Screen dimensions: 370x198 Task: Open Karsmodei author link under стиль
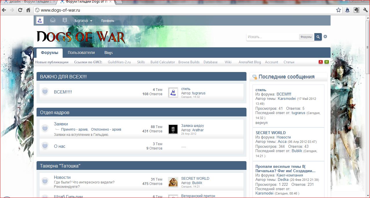(x=287, y=99)
